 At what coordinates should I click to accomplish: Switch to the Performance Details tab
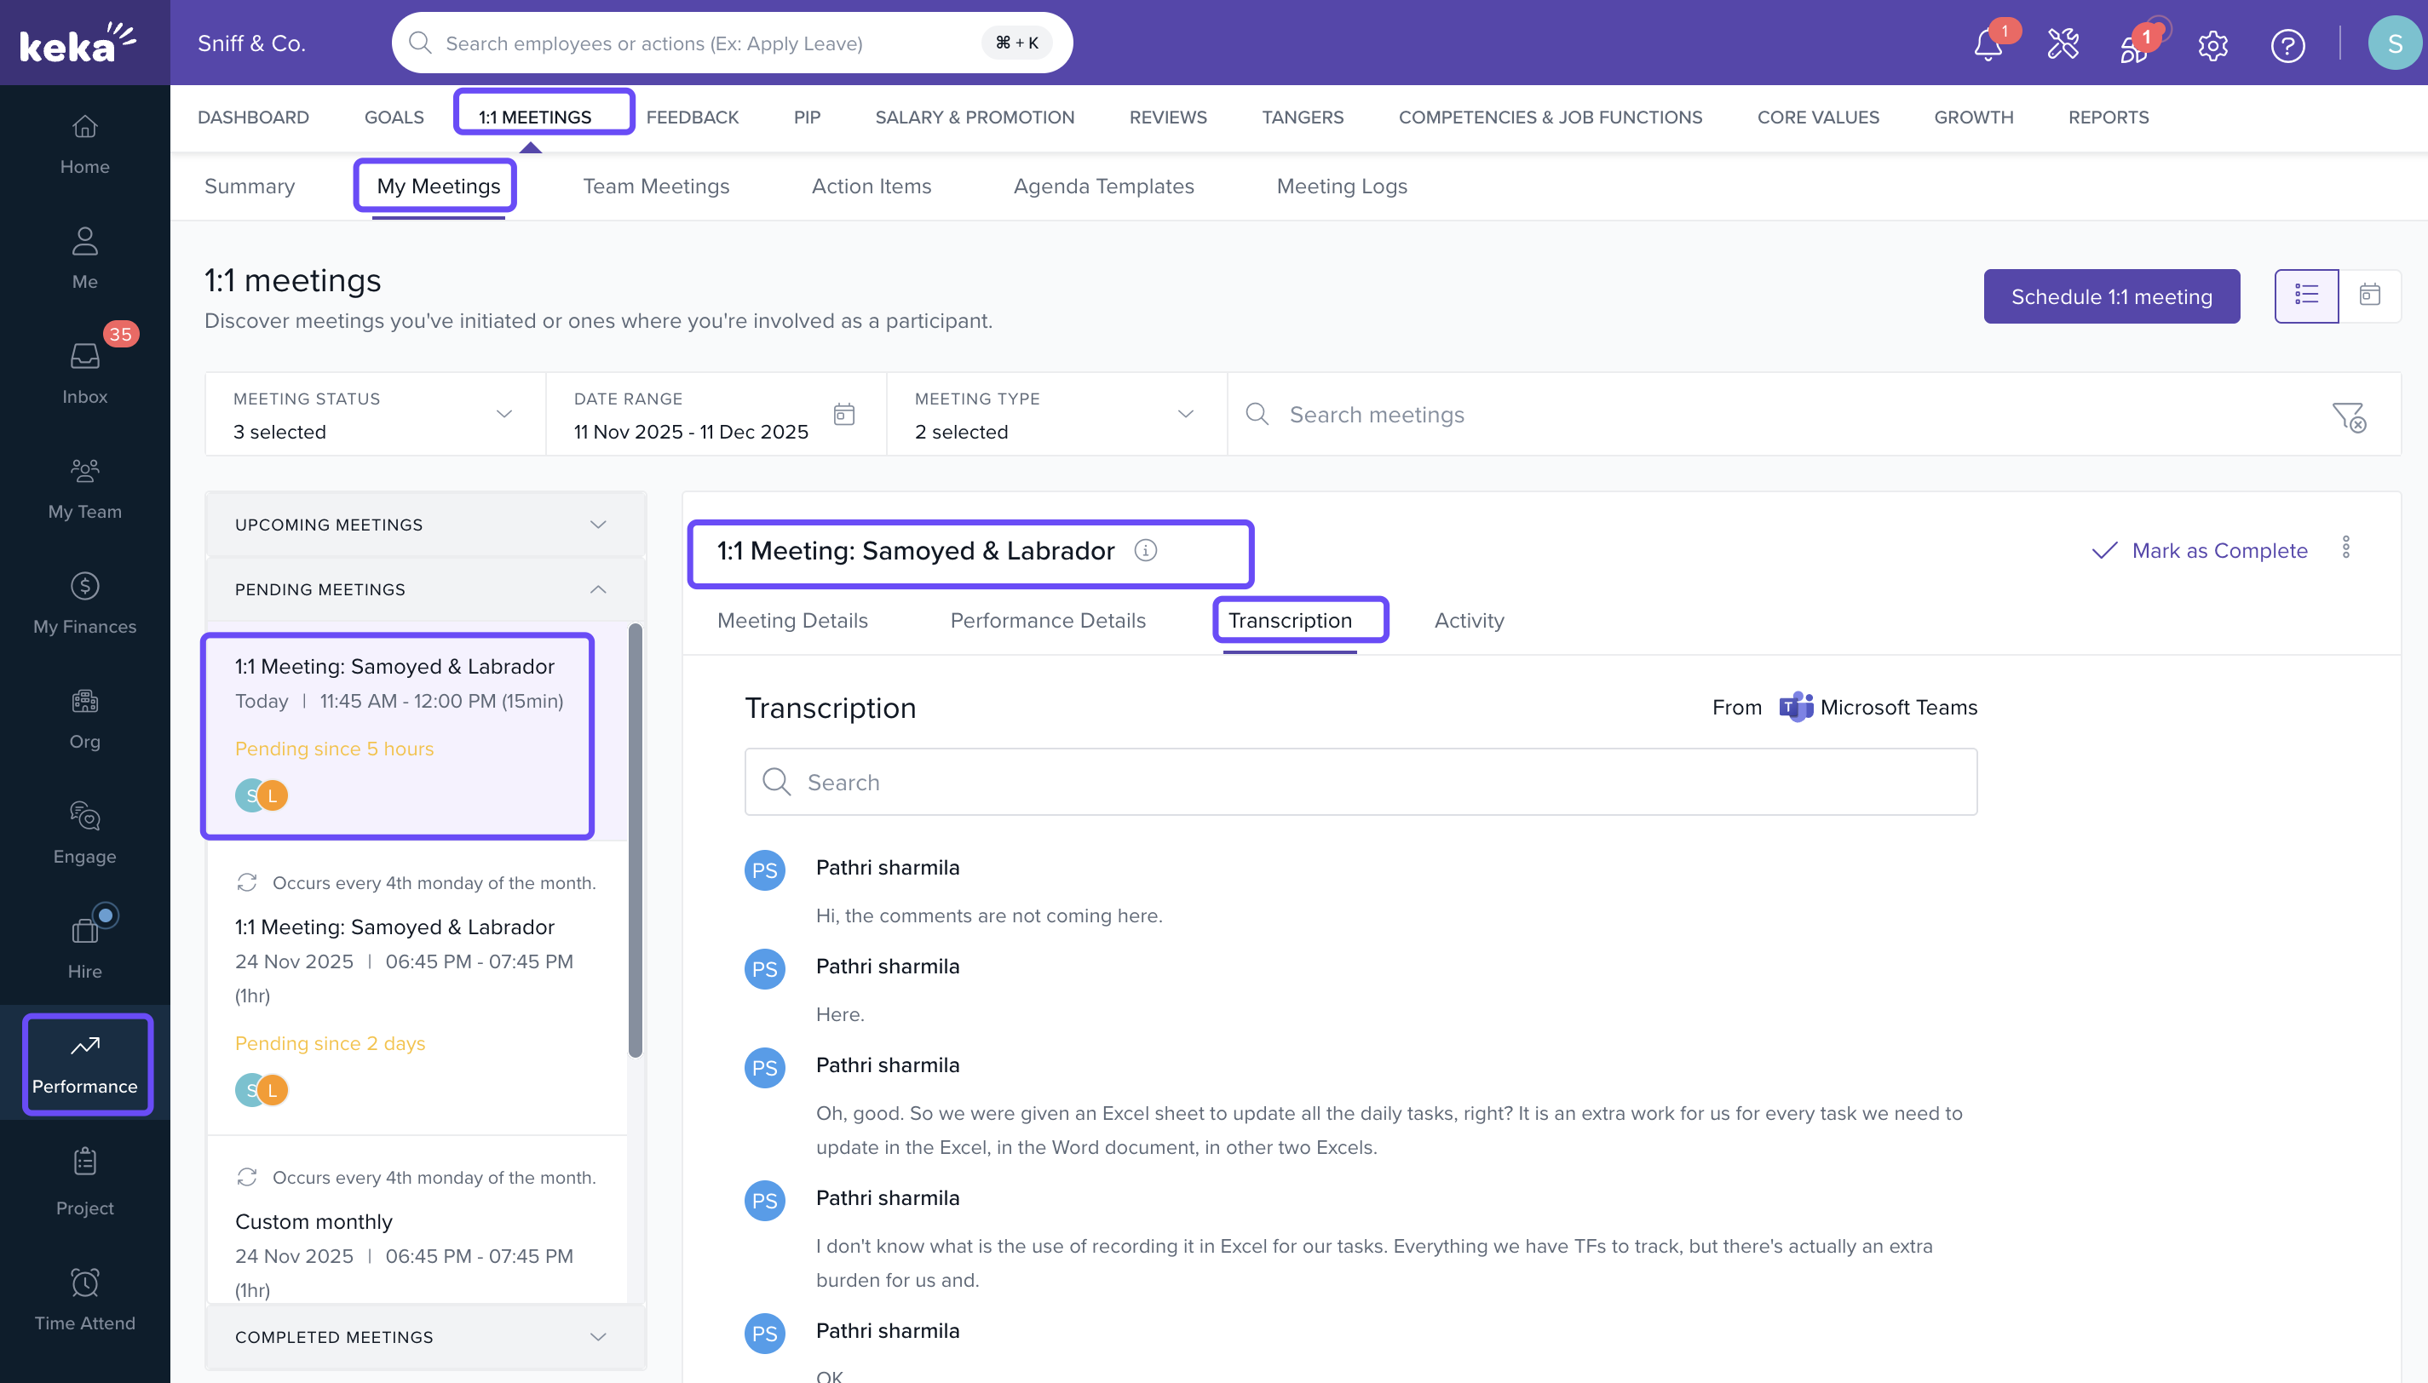[x=1048, y=620]
